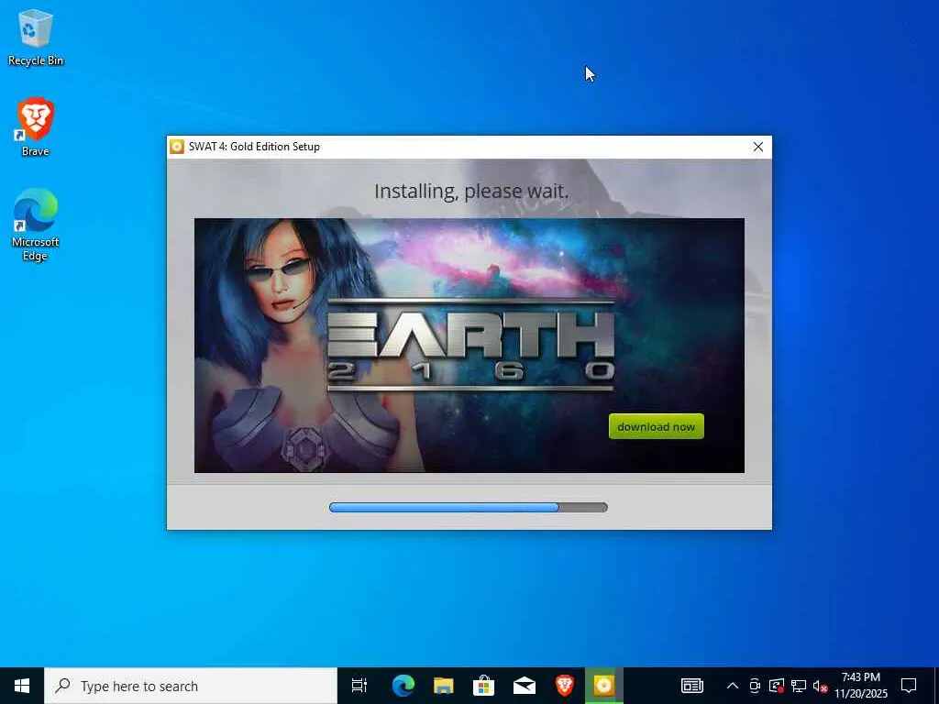Close the SWAT 4 Gold Edition Setup window
939x704 pixels.
click(757, 147)
